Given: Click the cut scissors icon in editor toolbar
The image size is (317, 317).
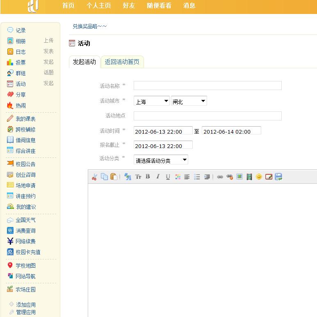Looking at the screenshot, I should [x=94, y=177].
